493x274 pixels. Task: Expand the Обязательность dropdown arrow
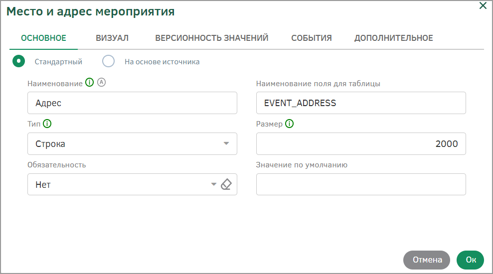point(213,184)
